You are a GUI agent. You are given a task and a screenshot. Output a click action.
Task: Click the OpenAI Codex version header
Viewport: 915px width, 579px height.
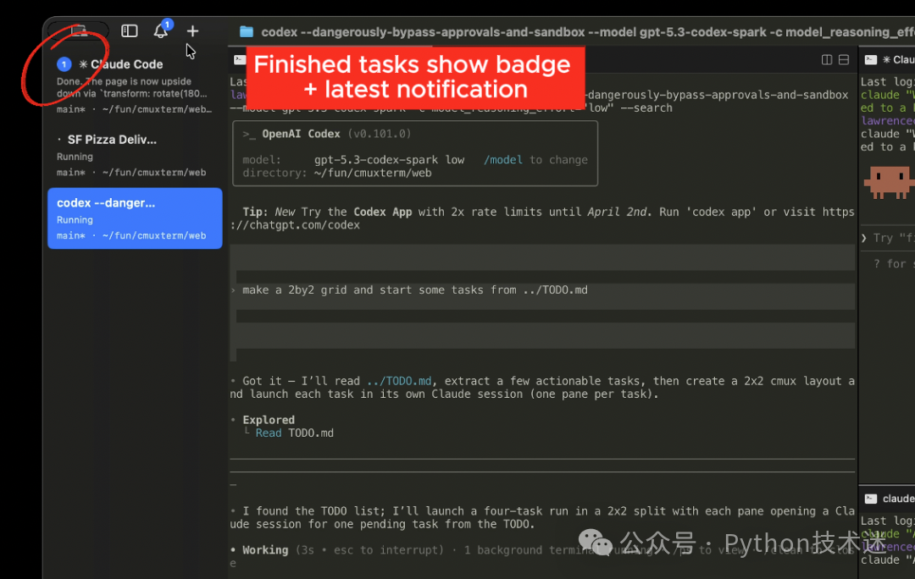coord(327,134)
